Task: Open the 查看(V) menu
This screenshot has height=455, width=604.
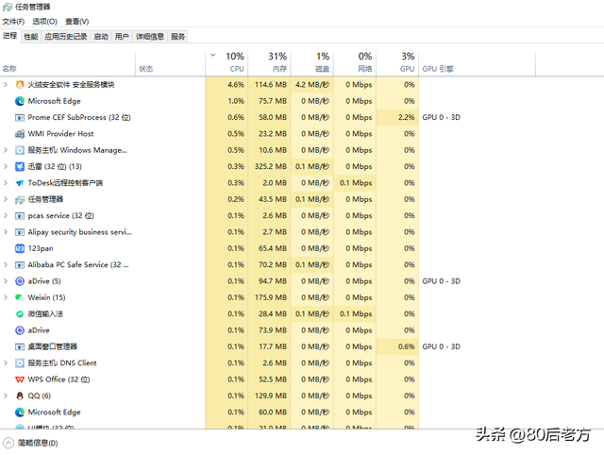Action: coord(77,22)
